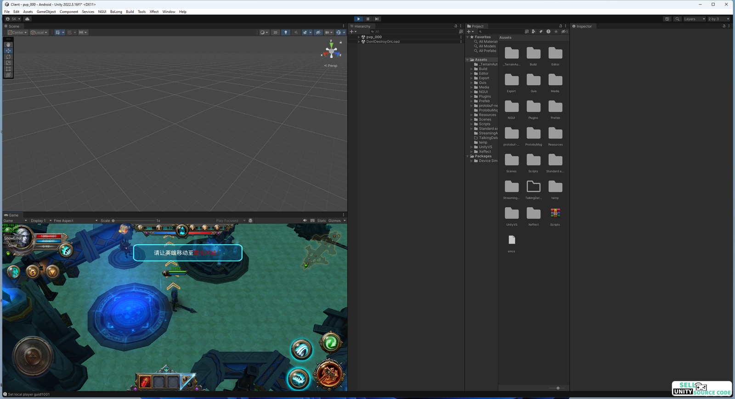Switch to the Inspector tab
Viewport: 735px width, 399px height.
click(582, 26)
